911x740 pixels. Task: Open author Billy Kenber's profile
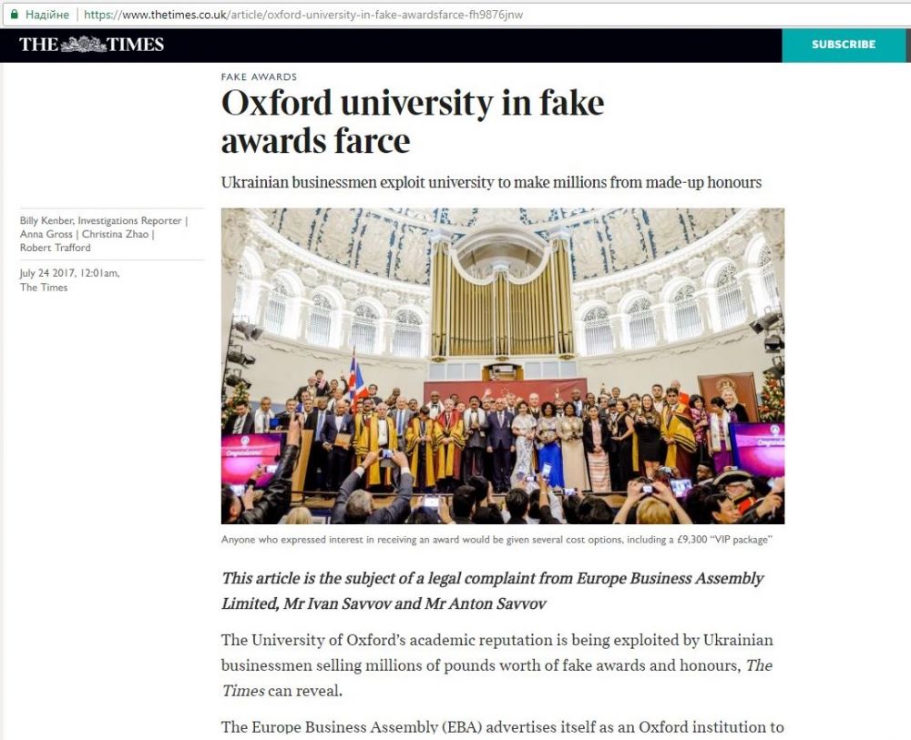click(x=46, y=220)
